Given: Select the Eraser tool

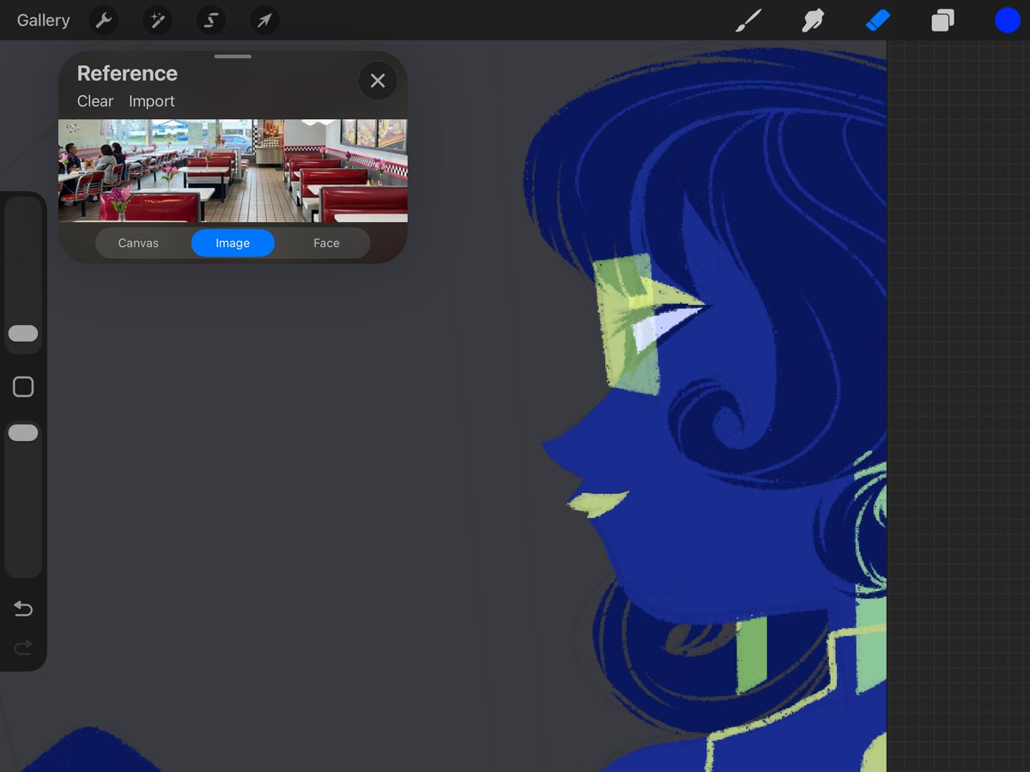Looking at the screenshot, I should pyautogui.click(x=878, y=21).
